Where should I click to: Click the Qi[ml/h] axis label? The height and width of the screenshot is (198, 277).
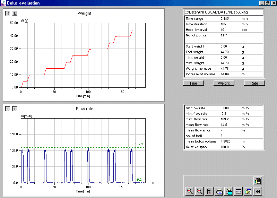click(26, 116)
